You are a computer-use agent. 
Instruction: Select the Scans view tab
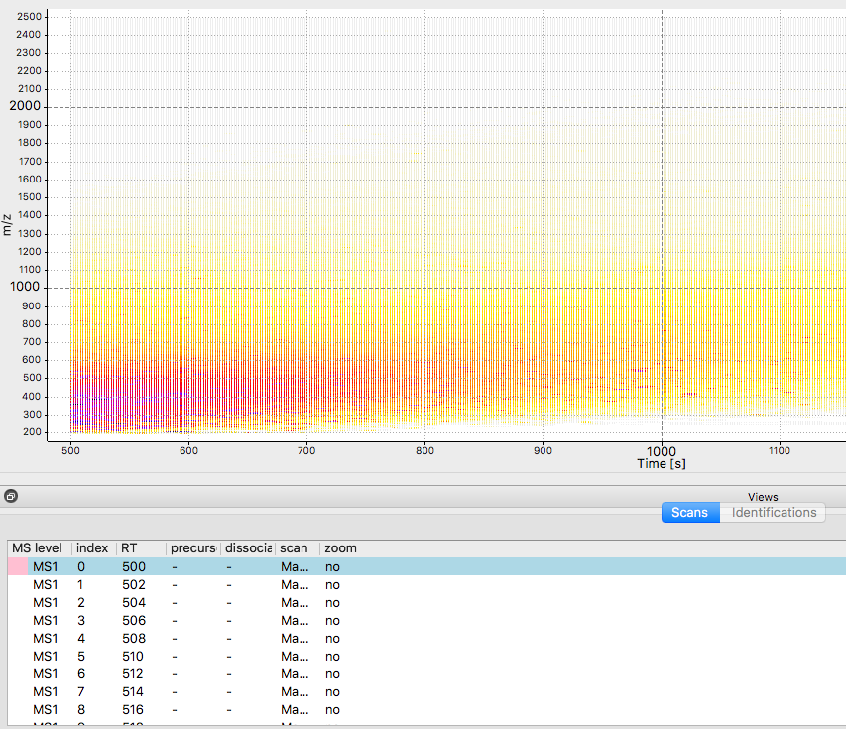coord(690,513)
